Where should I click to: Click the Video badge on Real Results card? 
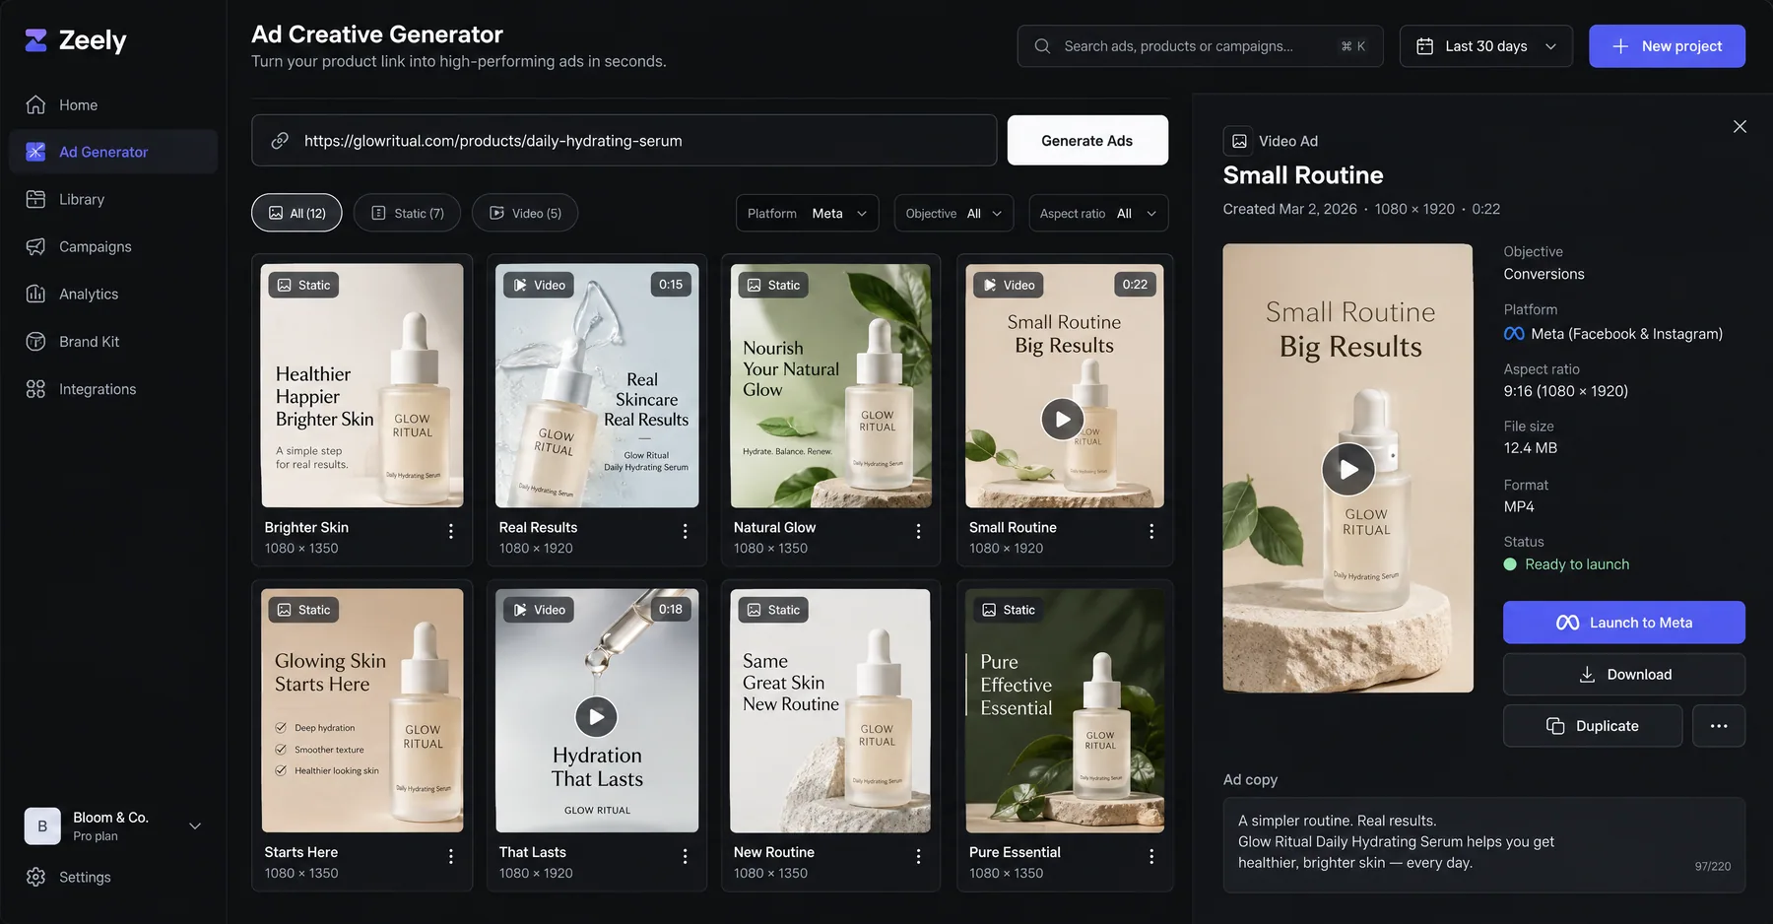539,285
